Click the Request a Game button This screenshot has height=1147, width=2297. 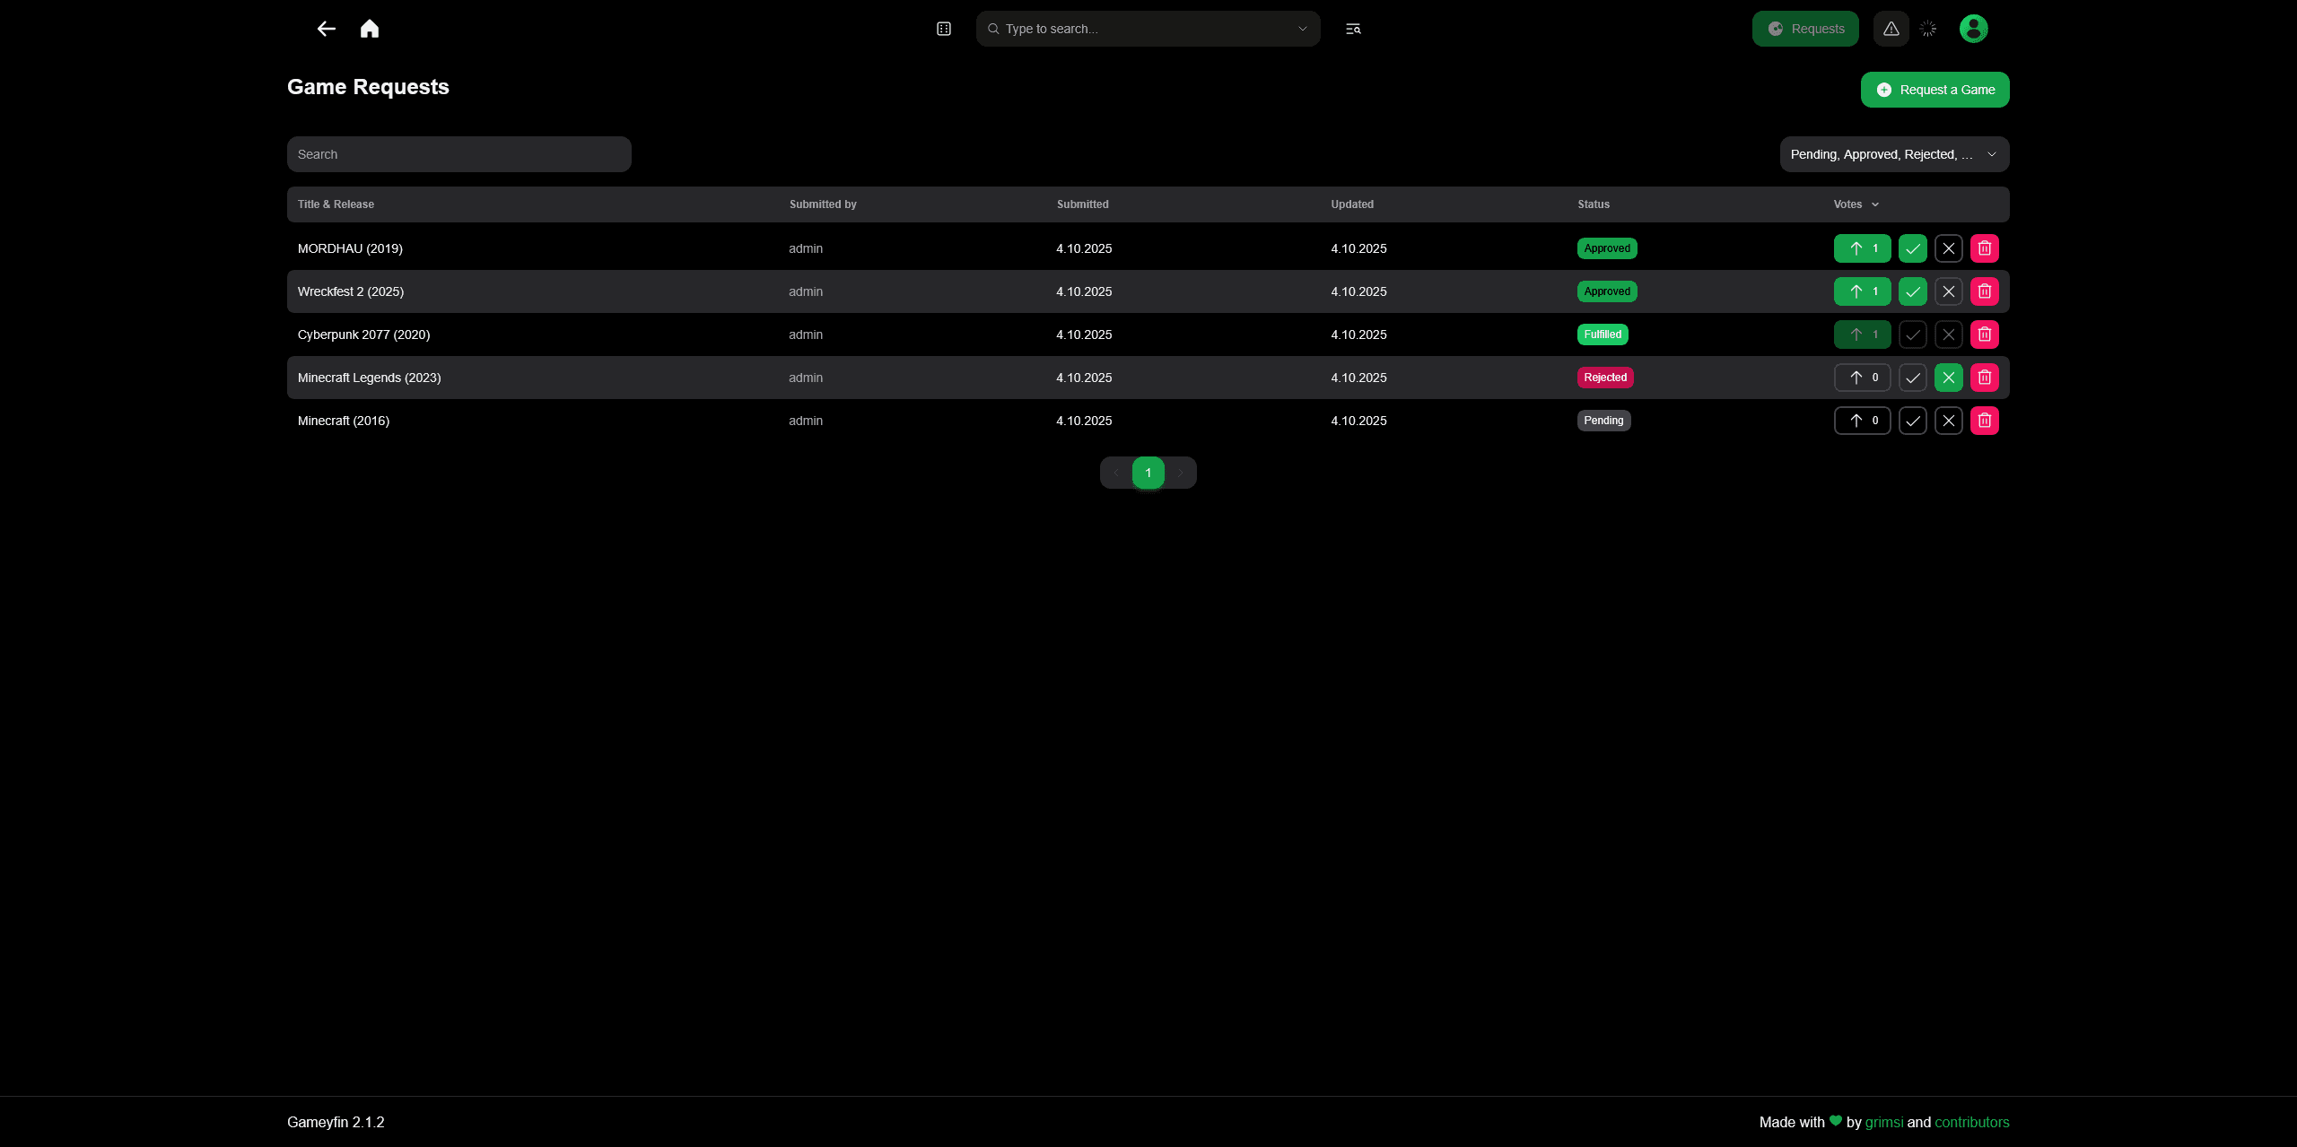1935,90
